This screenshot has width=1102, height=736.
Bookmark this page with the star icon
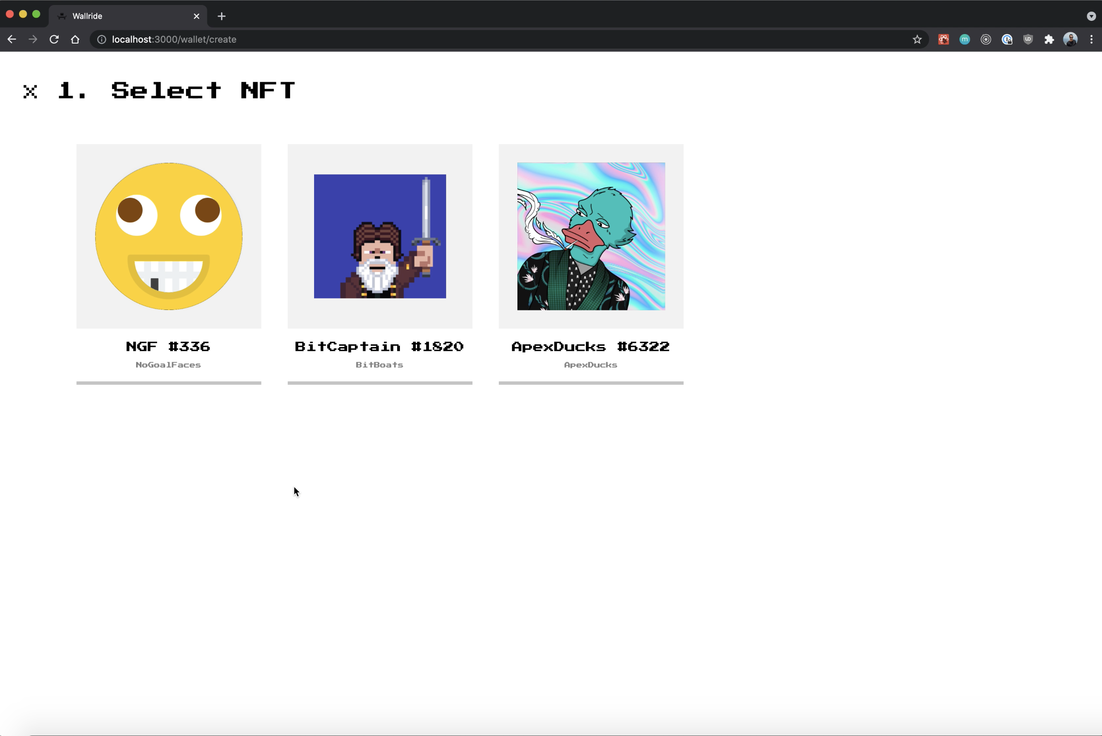(917, 39)
